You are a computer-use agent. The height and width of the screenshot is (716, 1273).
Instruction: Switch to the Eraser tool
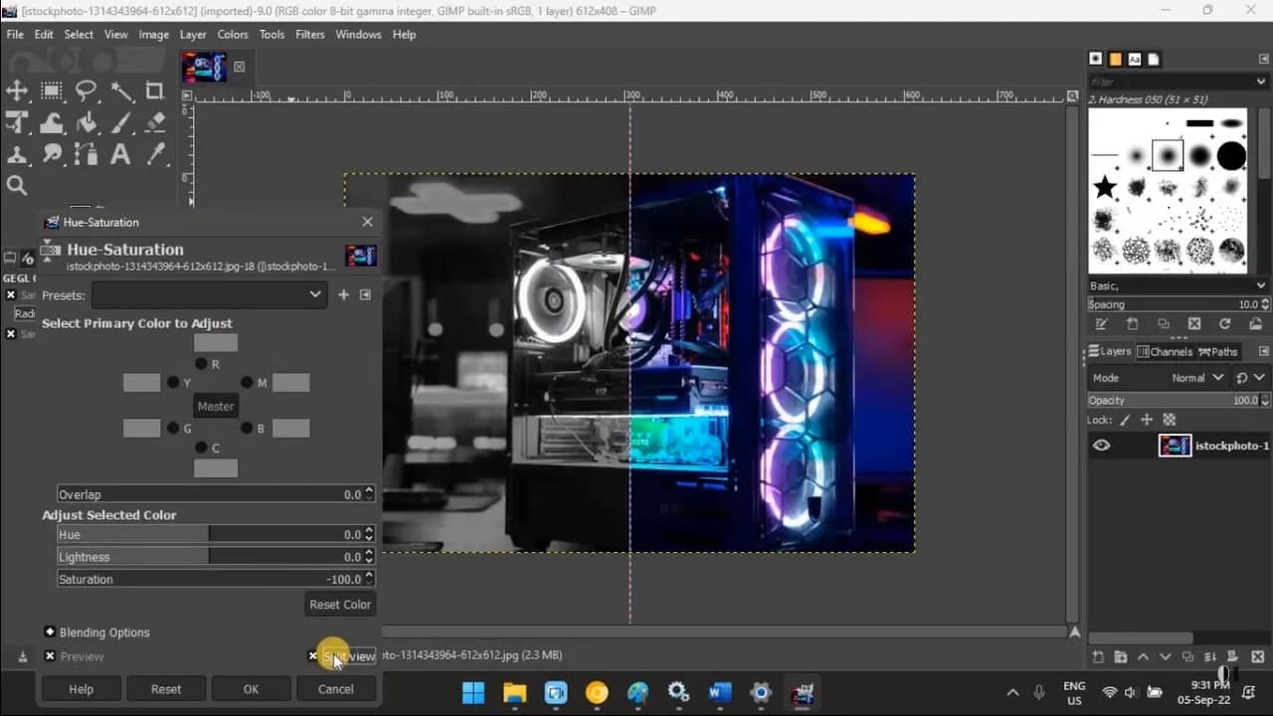(x=155, y=123)
